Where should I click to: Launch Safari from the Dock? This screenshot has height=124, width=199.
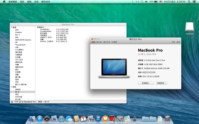coord(62,119)
